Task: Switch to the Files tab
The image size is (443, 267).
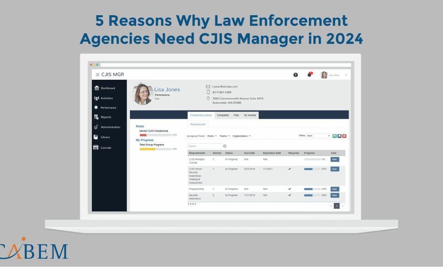Action: [x=236, y=115]
